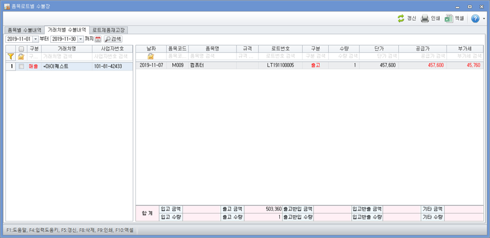490x238 pixels.
Task: Expand the help icon's dropdown arrow
Action: pos(484,19)
